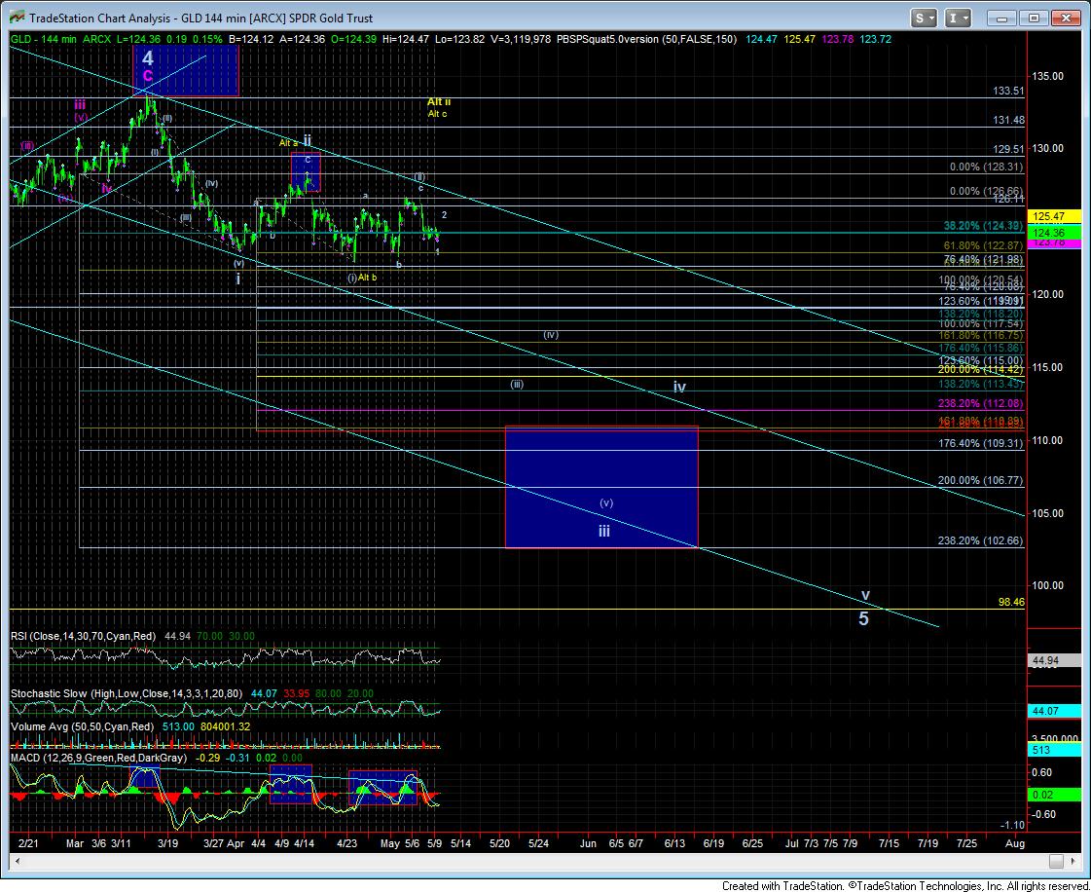The width and height of the screenshot is (1091, 892).
Task: Click the V=3,119,978 volume readout
Action: (521, 39)
